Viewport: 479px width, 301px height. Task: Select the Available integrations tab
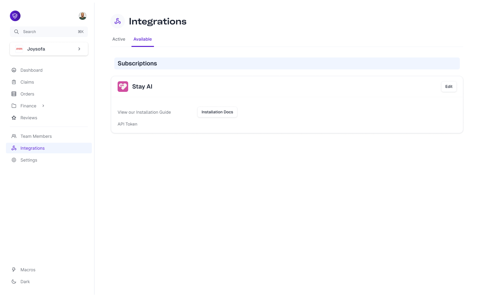click(142, 39)
